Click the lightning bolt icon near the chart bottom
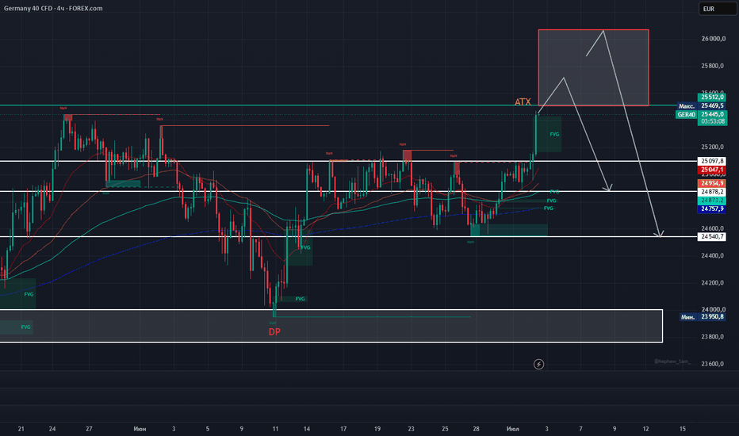The width and height of the screenshot is (739, 436). coord(538,365)
